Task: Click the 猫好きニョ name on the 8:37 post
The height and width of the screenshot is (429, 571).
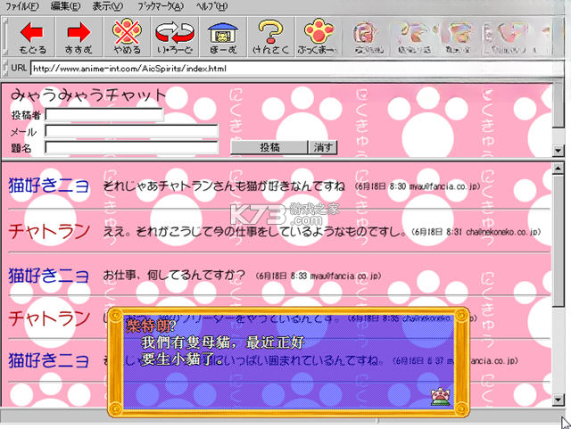Action: click(48, 360)
